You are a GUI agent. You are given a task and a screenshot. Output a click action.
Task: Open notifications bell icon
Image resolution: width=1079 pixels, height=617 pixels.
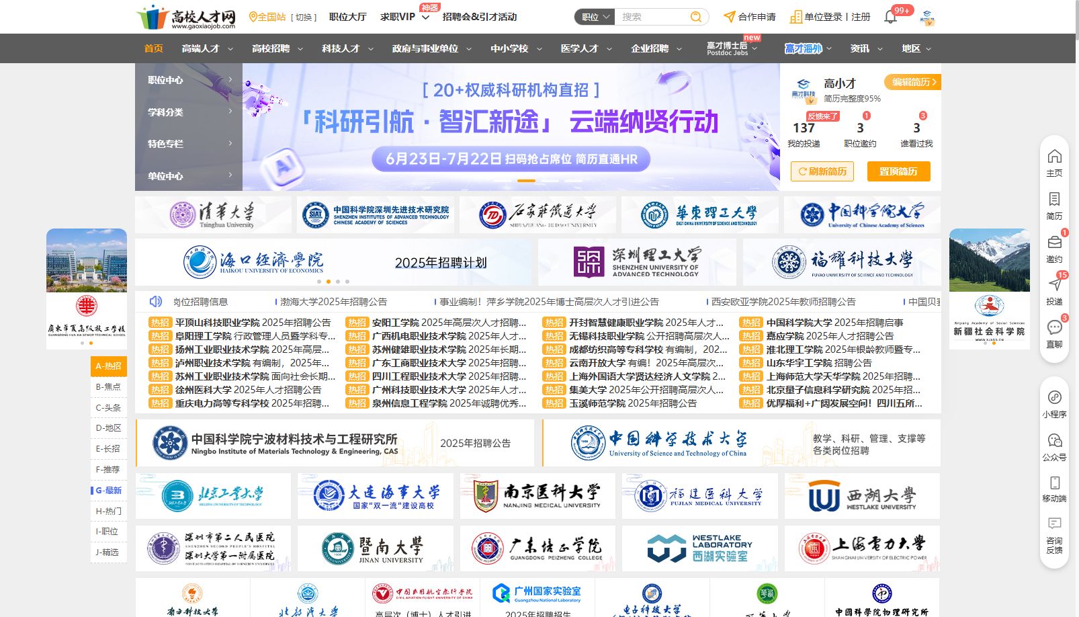click(x=891, y=17)
